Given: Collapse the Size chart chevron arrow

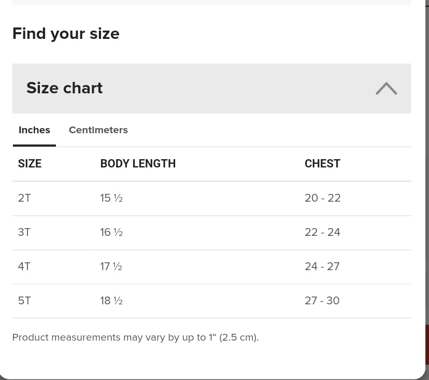Looking at the screenshot, I should [x=386, y=89].
